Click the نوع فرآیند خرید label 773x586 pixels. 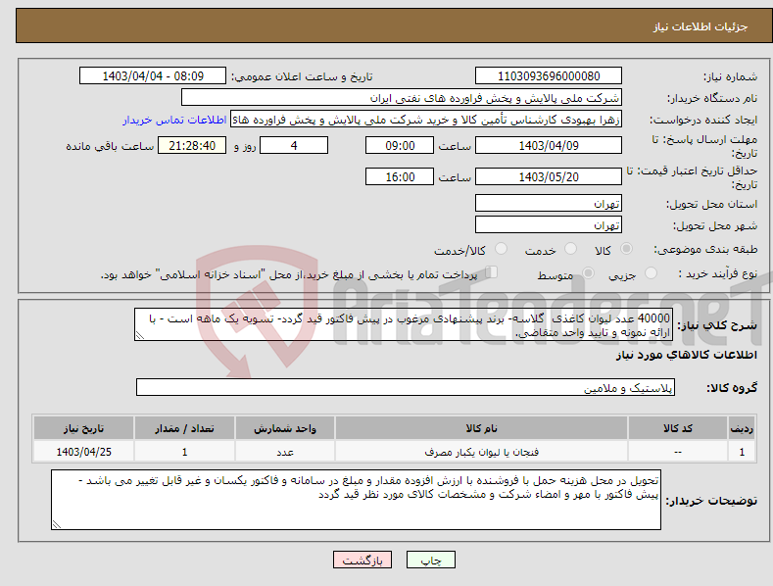click(718, 273)
